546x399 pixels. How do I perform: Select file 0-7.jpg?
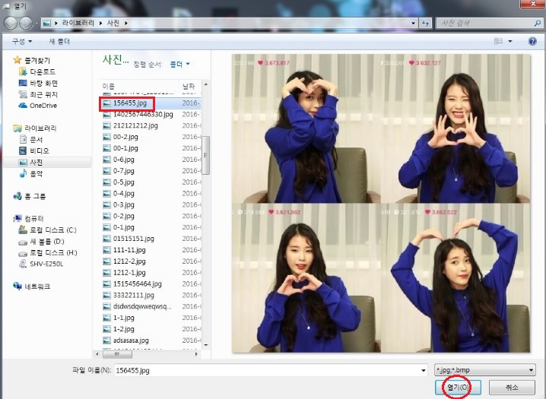(124, 171)
